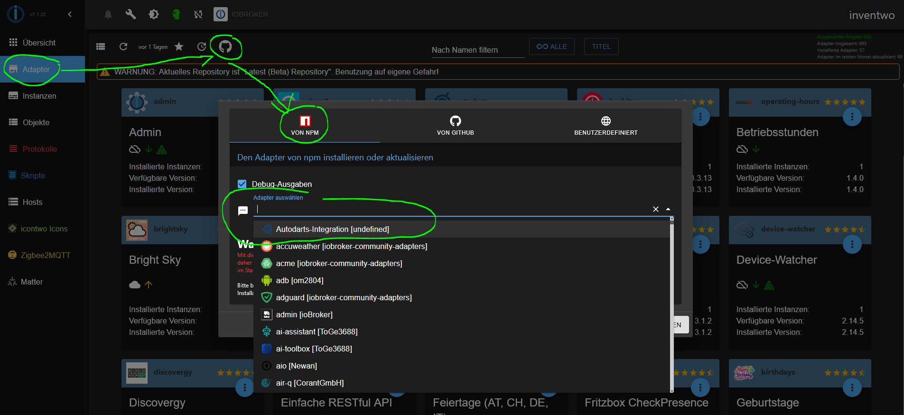
Task: Collapse the sidebar with the left chevron
Action: (70, 14)
